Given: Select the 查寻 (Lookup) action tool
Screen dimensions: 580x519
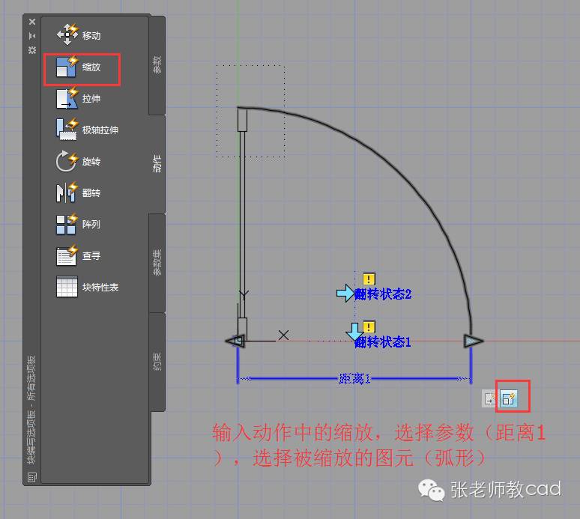Looking at the screenshot, I should [79, 256].
